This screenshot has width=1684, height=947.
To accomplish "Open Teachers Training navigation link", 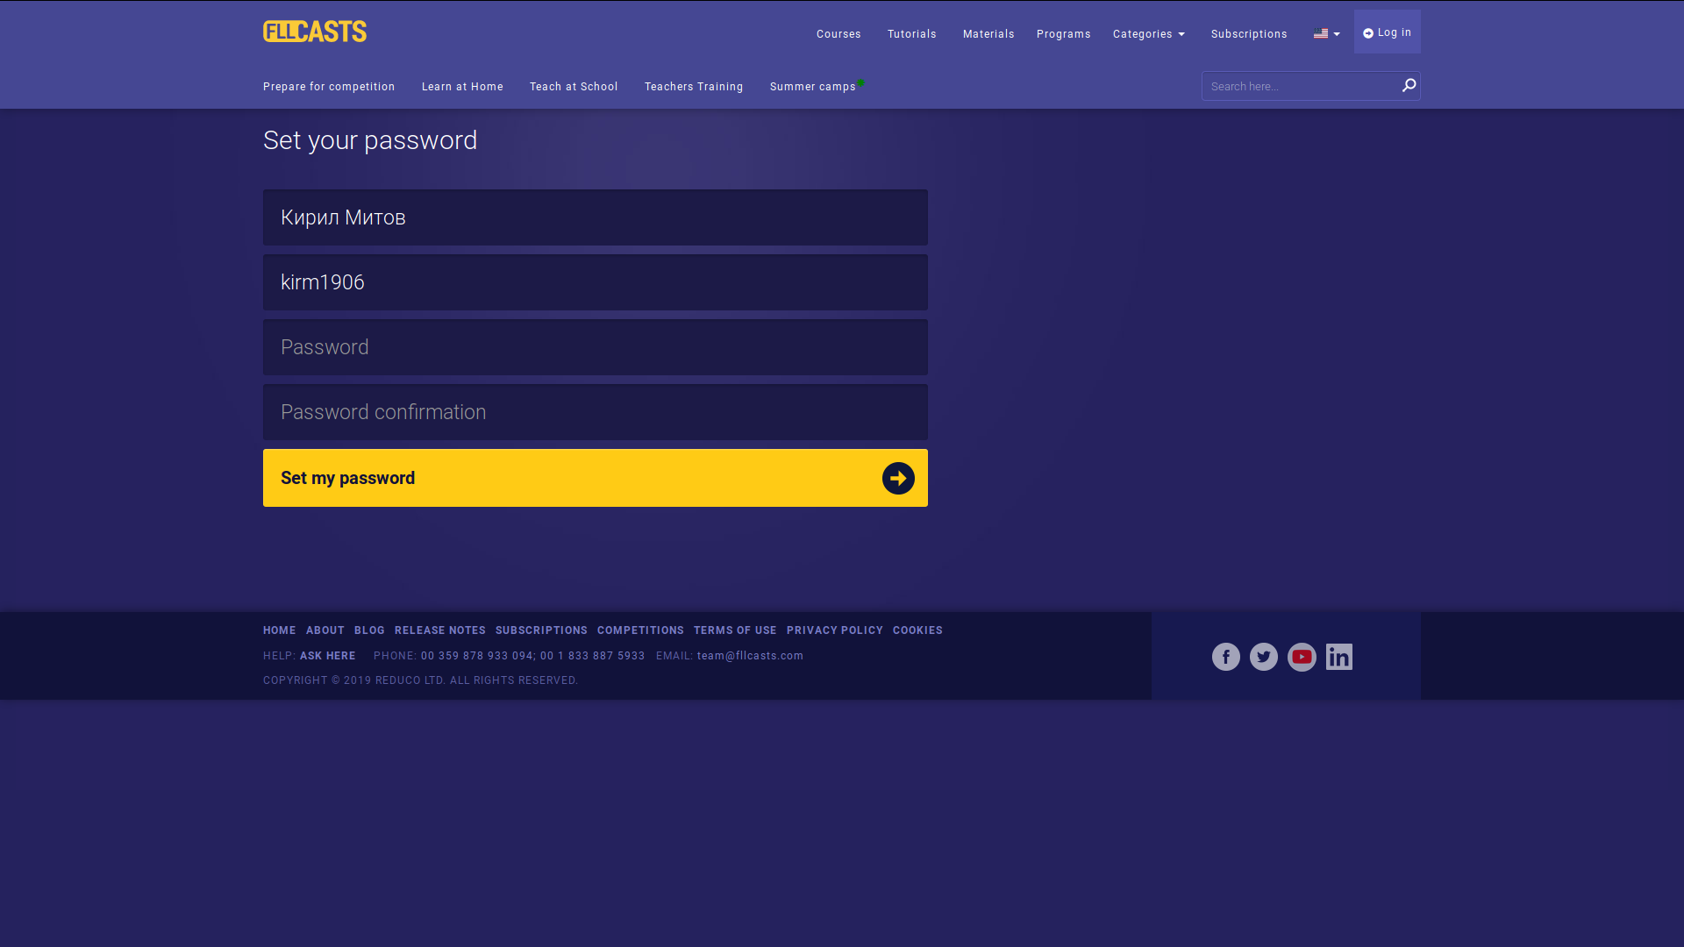I will [x=693, y=87].
